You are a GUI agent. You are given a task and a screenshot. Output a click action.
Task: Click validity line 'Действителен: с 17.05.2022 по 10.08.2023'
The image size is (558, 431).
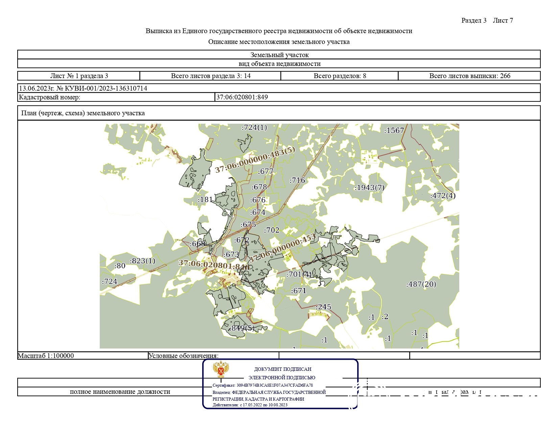[250, 405]
